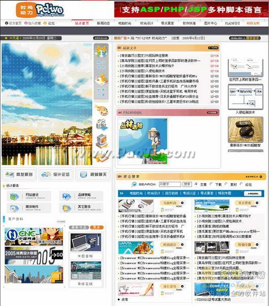
Task: Click +MORE in the blue category bar
Action: pos(253,193)
